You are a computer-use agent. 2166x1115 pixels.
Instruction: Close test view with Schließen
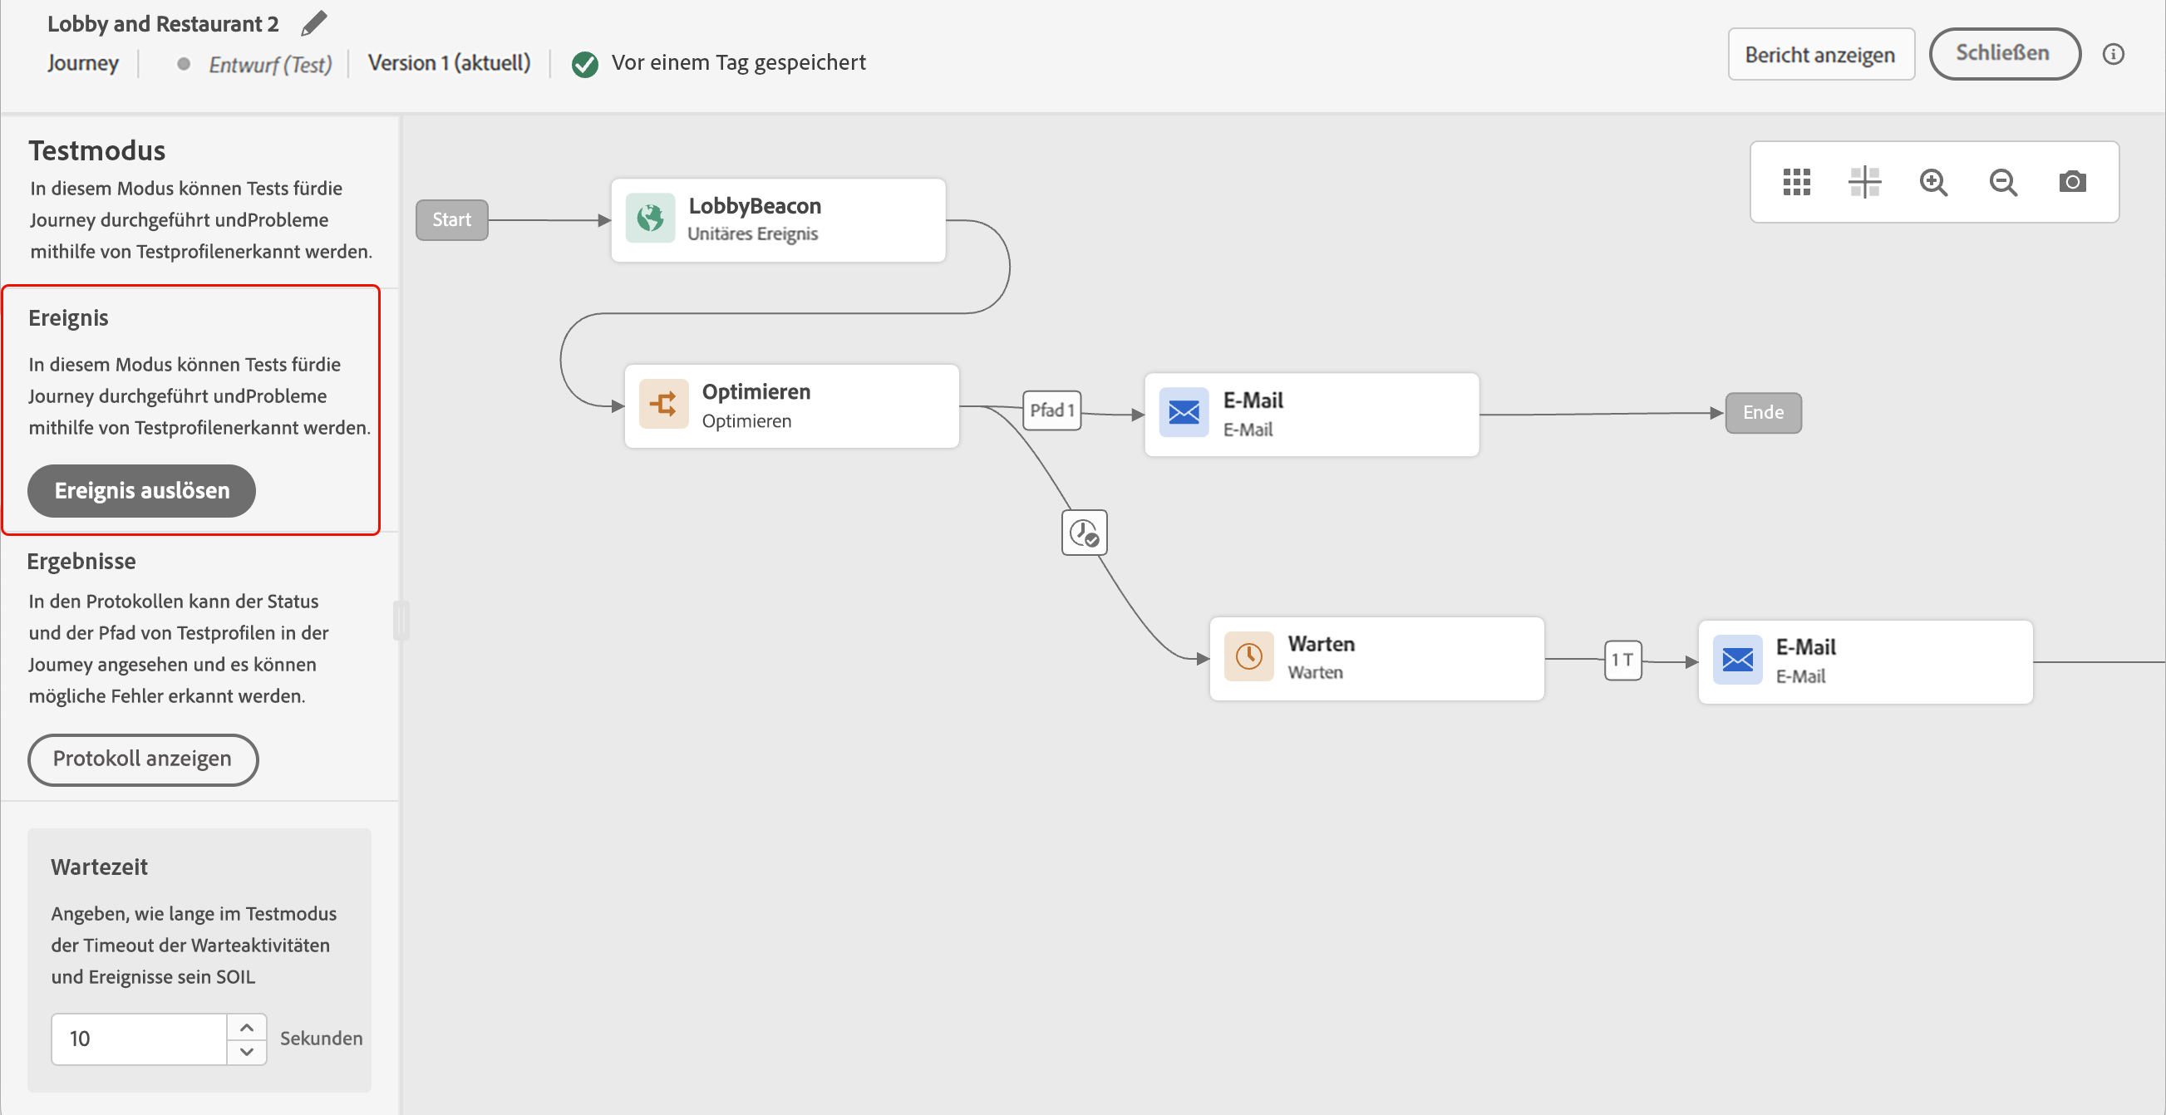coord(2003,54)
